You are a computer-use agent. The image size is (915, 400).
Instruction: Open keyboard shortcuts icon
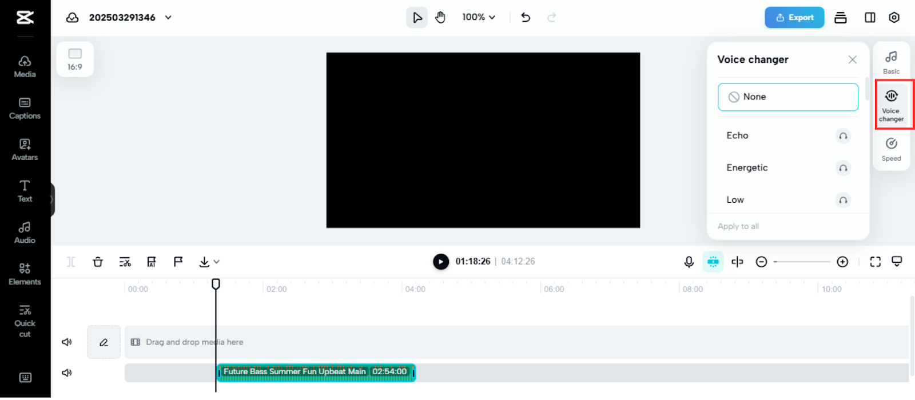pos(25,377)
